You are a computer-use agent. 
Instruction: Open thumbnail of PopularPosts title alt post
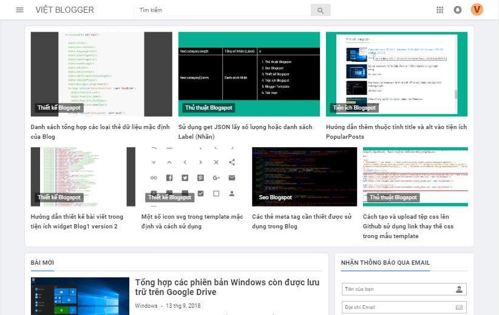397,74
